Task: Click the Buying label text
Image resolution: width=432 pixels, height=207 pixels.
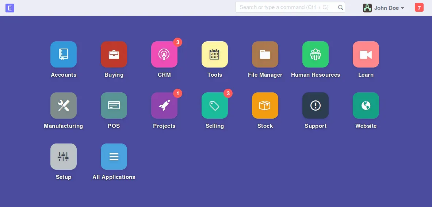Action: click(114, 75)
